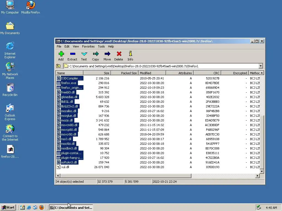Screen dimensions: 282x211
Task: Select the freebl3.dll file row
Action: pyautogui.click(x=158, y=92)
